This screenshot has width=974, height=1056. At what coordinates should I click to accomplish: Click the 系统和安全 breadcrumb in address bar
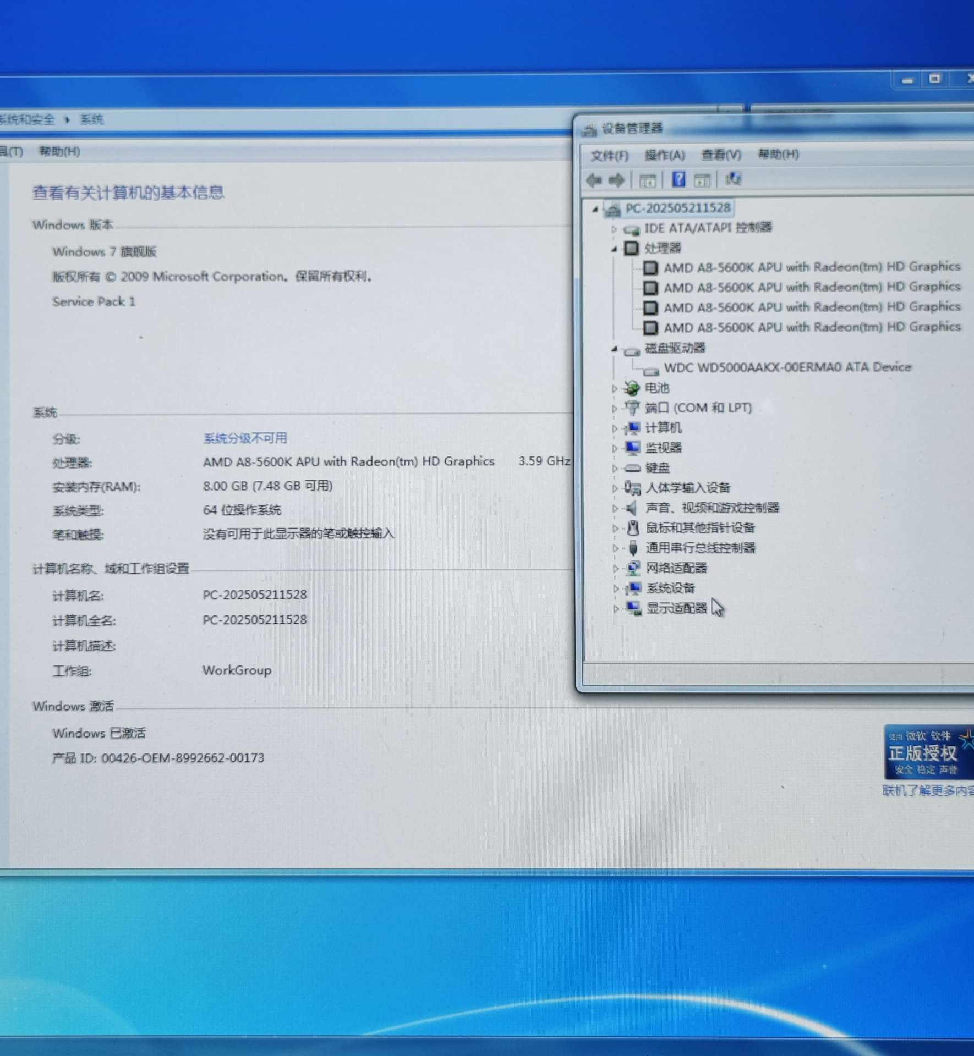click(x=27, y=119)
